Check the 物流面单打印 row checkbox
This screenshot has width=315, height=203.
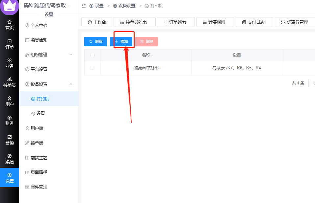point(92,68)
